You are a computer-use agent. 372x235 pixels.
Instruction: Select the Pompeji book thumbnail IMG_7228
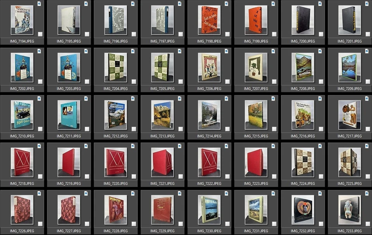pyautogui.click(x=115, y=210)
